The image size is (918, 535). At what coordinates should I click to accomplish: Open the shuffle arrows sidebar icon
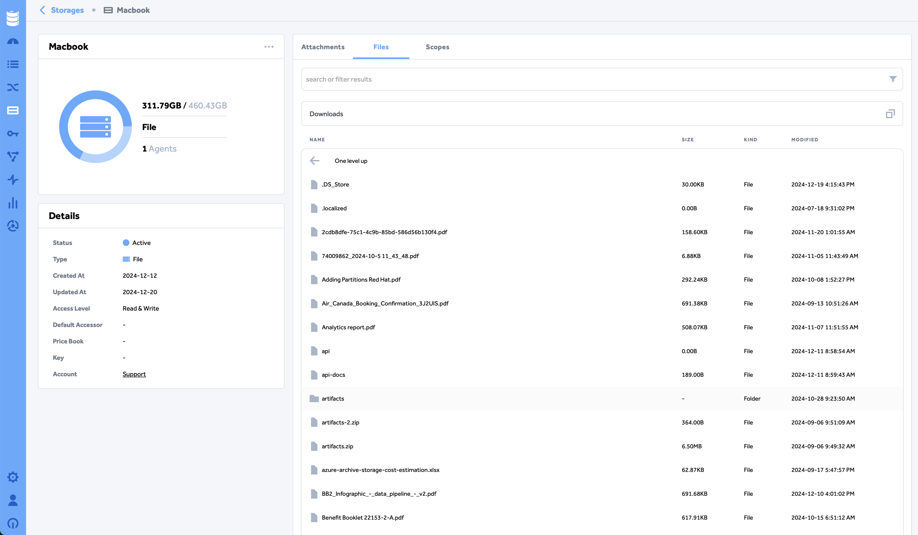[13, 87]
